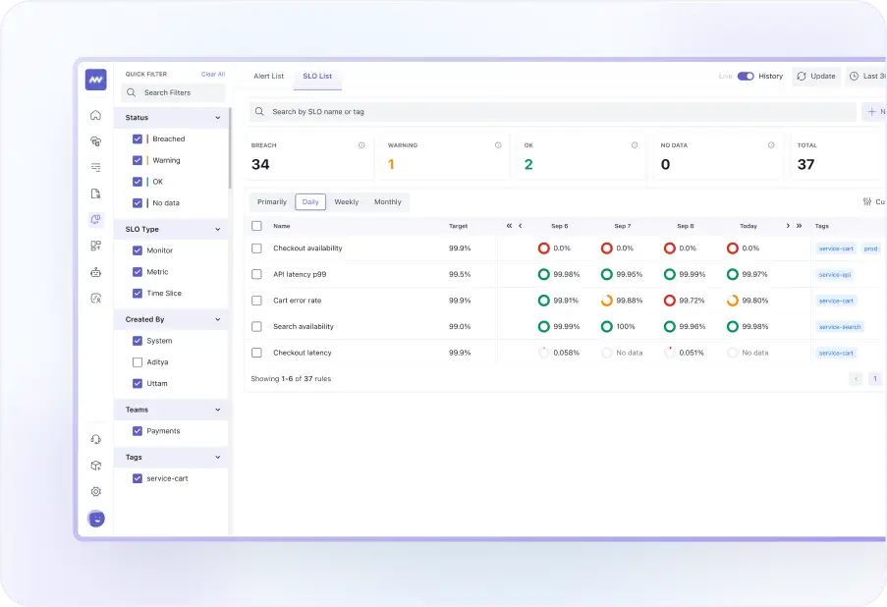Viewport: 887px width, 607px height.
Task: Click the plus New button
Action: tap(874, 111)
